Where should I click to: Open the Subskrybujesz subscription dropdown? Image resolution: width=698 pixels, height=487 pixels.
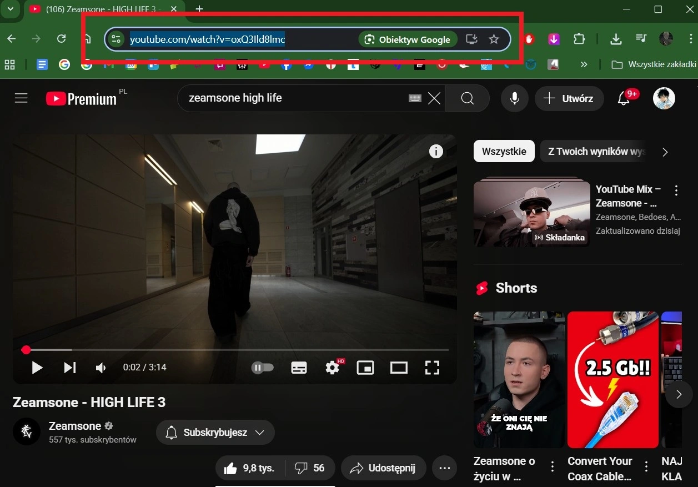coord(215,433)
